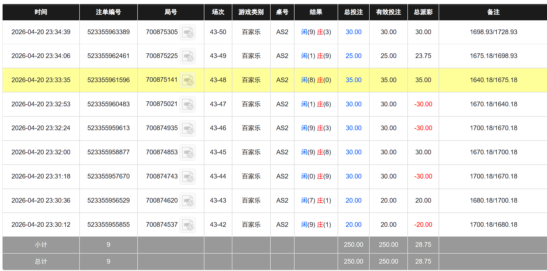
Task: Open video replay icon for round 700875225
Action: click(x=188, y=56)
